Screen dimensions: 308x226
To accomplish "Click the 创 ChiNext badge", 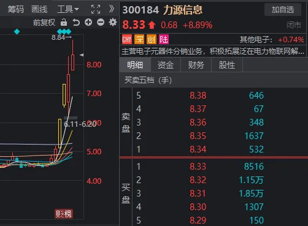I will tap(152, 39).
